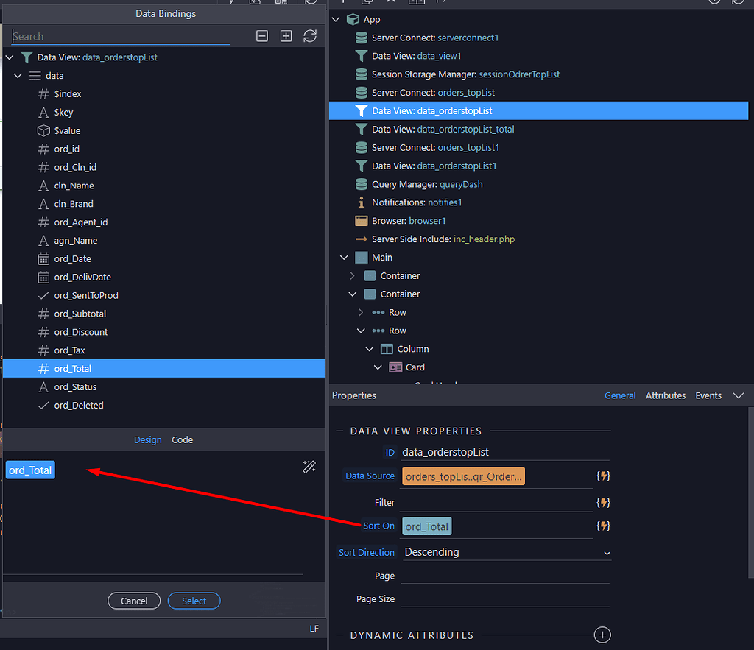Click the magic wand formatter icon

[x=309, y=467]
